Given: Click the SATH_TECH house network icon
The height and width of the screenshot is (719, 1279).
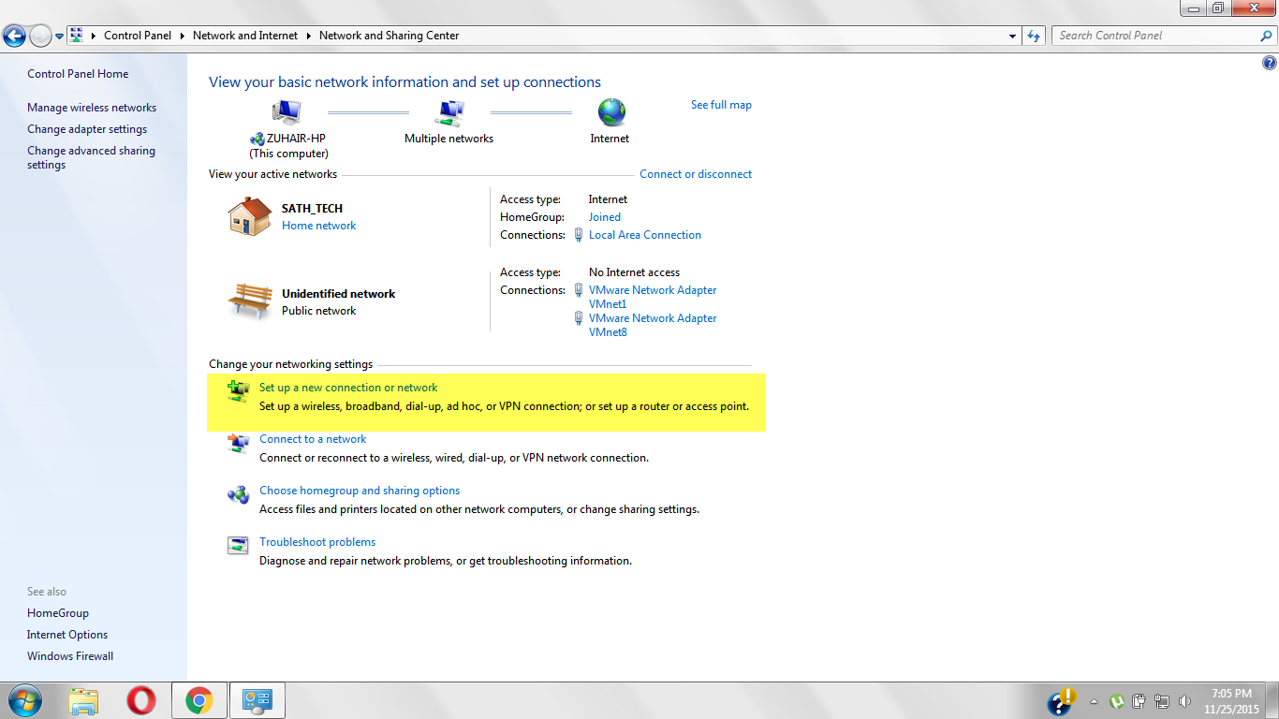Looking at the screenshot, I should 250,216.
